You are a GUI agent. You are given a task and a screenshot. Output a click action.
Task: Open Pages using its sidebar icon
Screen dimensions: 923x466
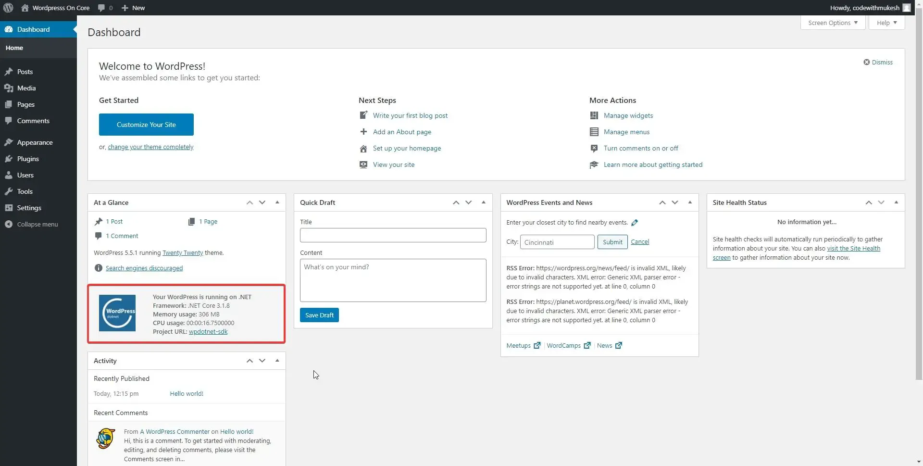(9, 104)
